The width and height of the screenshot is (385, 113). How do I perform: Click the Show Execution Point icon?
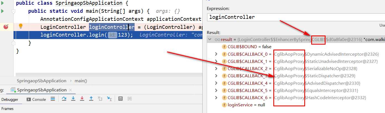tap(53, 99)
